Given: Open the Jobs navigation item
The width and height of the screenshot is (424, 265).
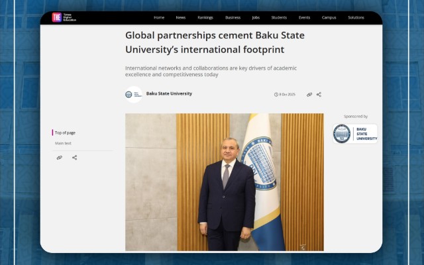Looking at the screenshot, I should pos(256,18).
